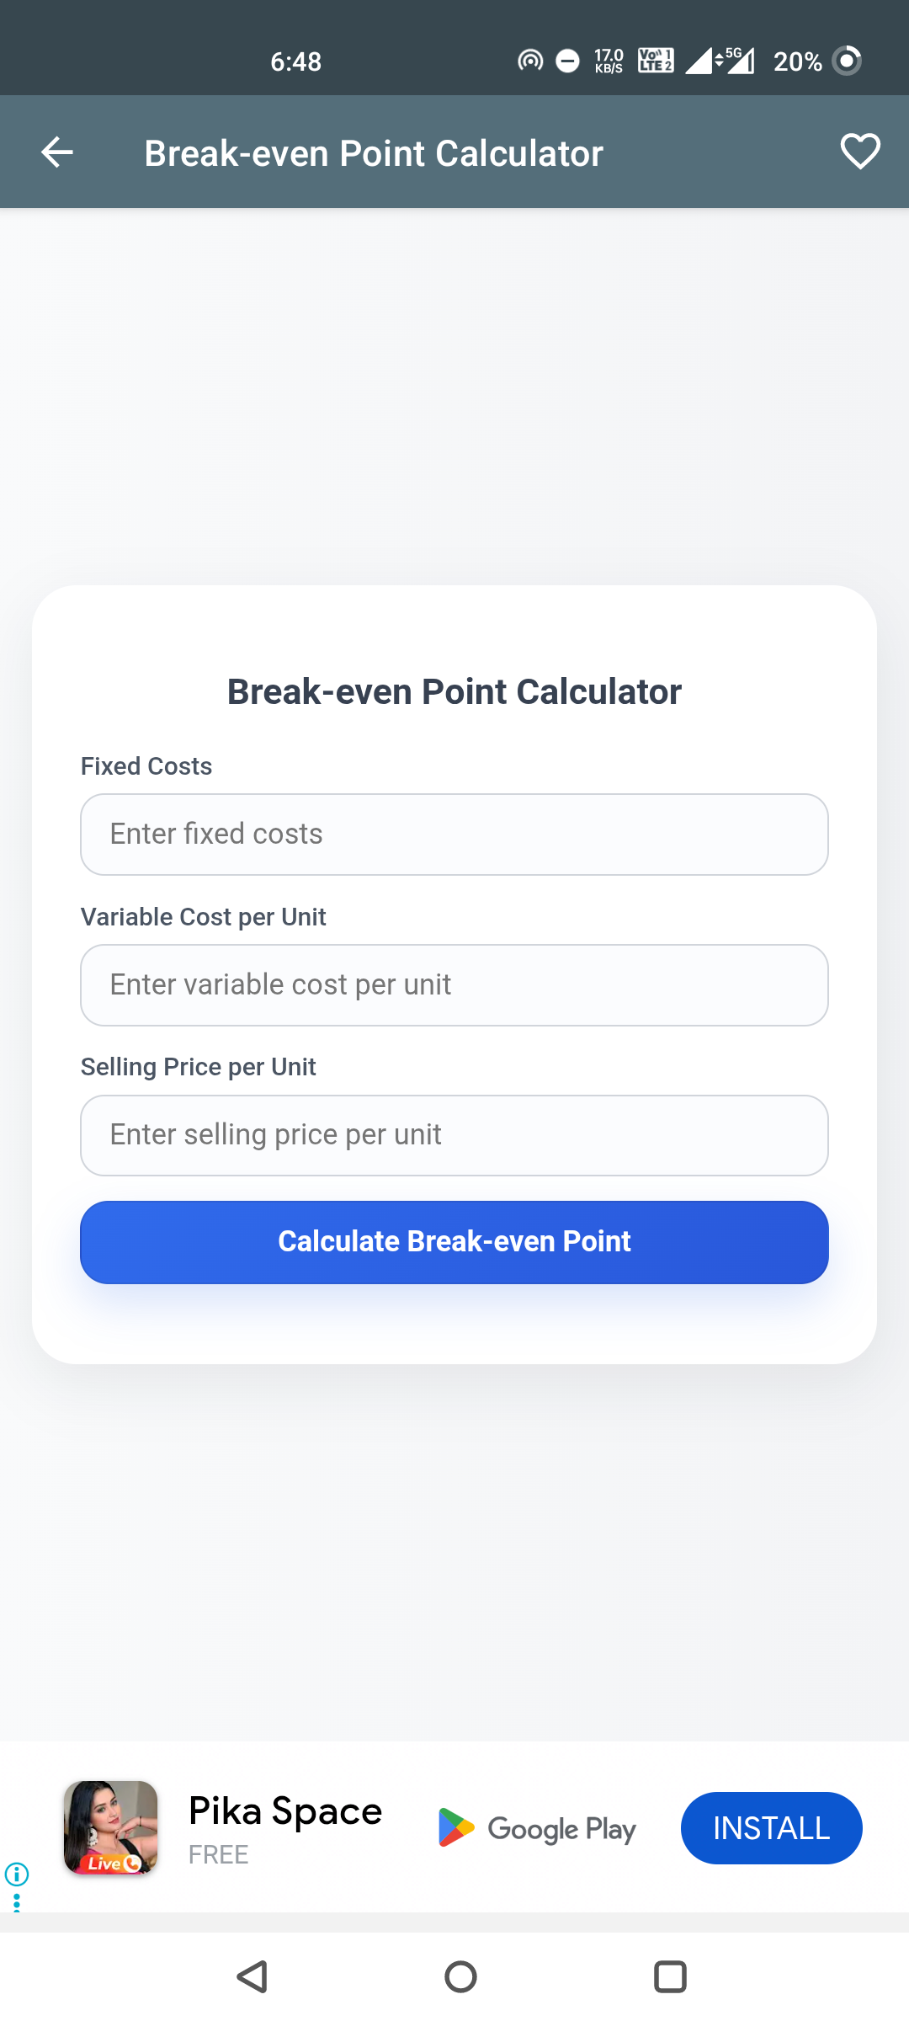This screenshot has width=909, height=2021.
Task: Tap the INSTALL button on the ad
Action: pyautogui.click(x=771, y=1828)
